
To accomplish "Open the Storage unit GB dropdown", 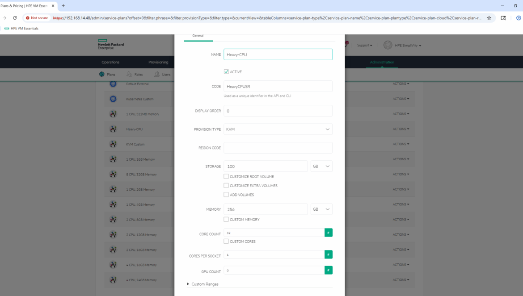I will click(321, 166).
